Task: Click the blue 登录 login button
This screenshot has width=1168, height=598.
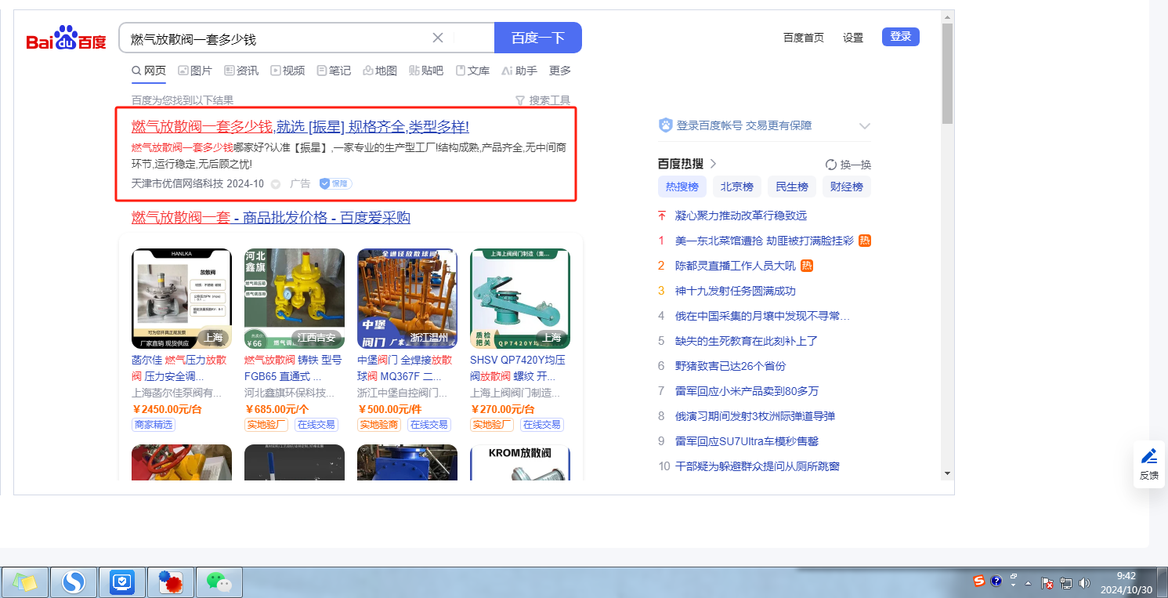Action: point(900,37)
